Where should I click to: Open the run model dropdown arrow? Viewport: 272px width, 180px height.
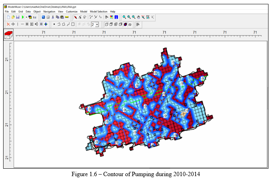pos(26,17)
